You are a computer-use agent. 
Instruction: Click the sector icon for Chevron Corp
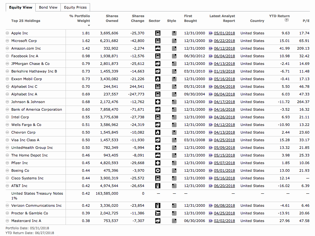[158, 132]
